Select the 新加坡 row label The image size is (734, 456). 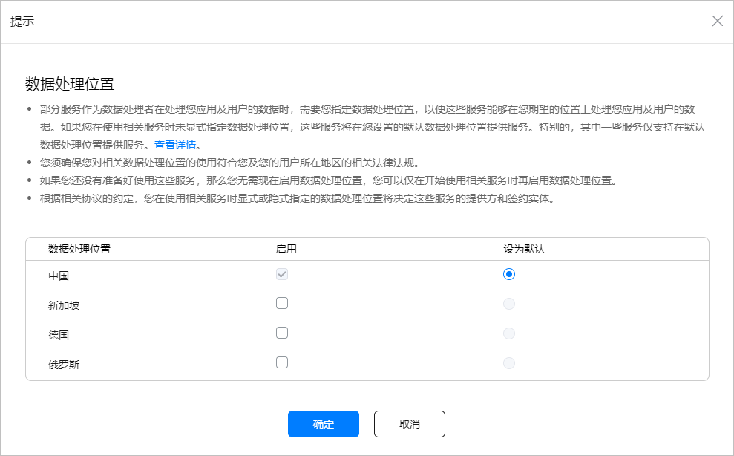point(64,305)
